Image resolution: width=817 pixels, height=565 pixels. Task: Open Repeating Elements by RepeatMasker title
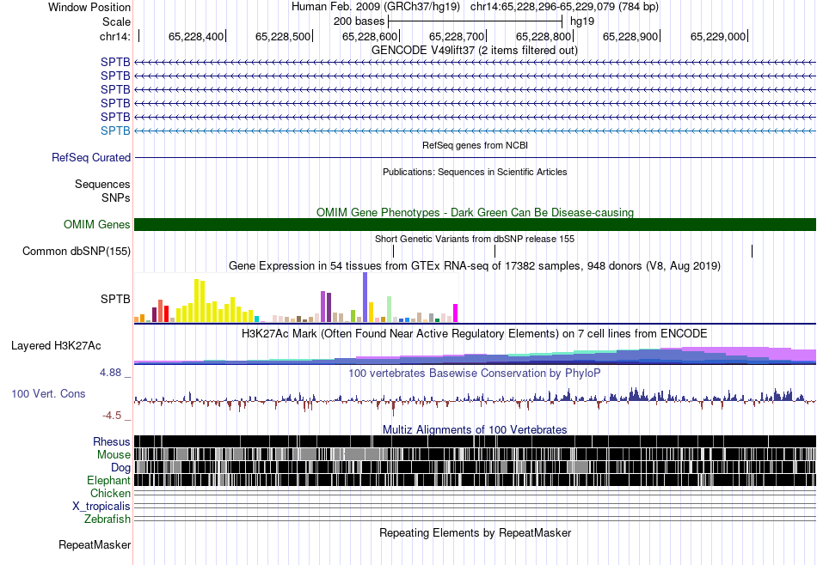(x=475, y=532)
